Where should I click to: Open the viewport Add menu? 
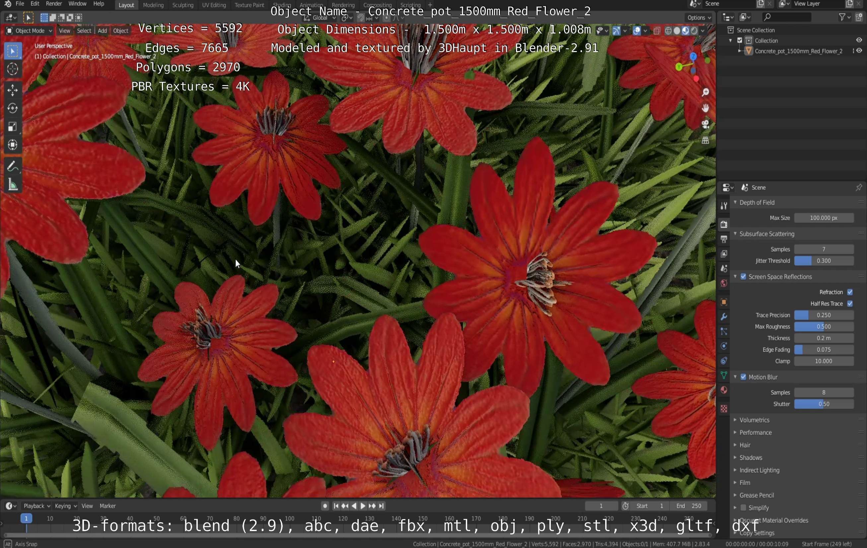(102, 30)
